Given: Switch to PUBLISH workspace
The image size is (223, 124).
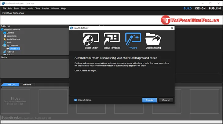Looking at the screenshot, I should [215, 9].
